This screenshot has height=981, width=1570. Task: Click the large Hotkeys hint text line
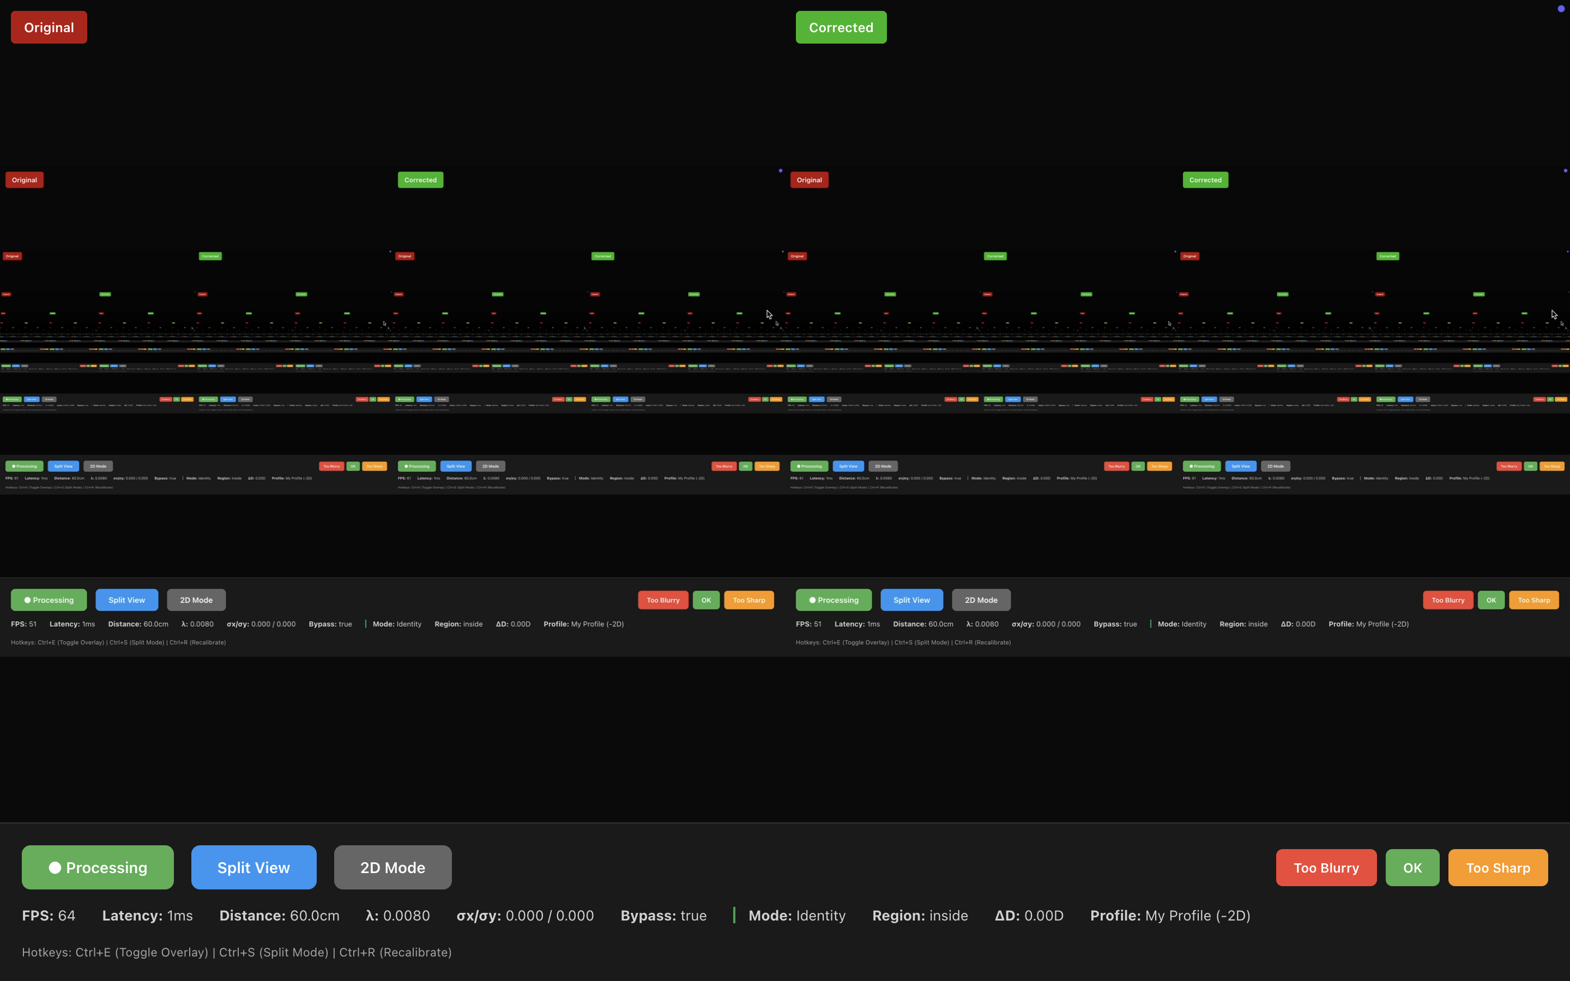[237, 952]
